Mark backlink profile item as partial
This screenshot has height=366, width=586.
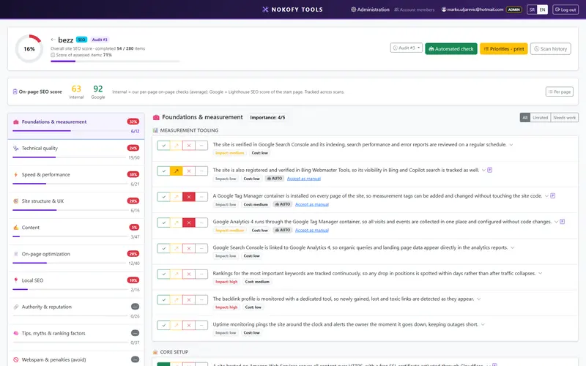(x=177, y=299)
